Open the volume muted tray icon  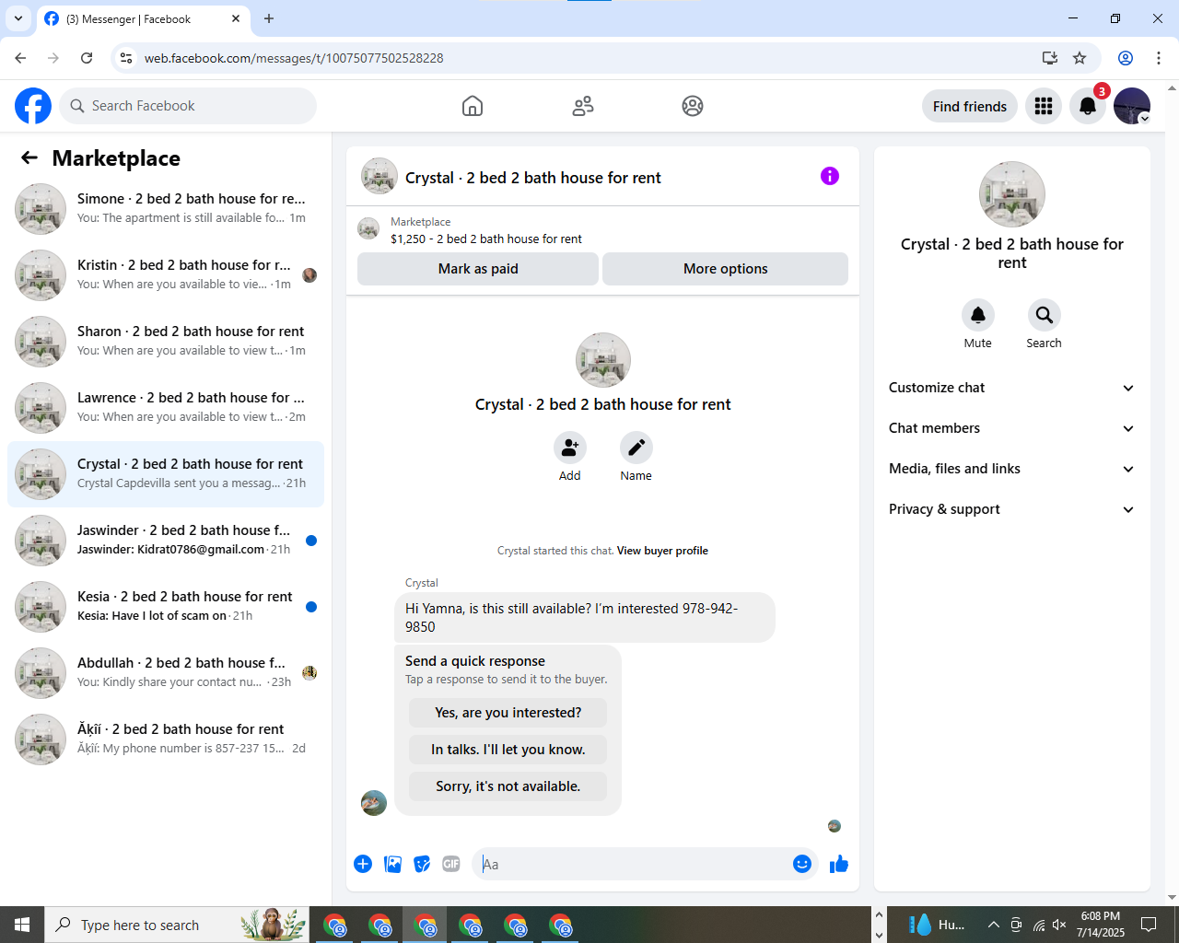(1059, 925)
